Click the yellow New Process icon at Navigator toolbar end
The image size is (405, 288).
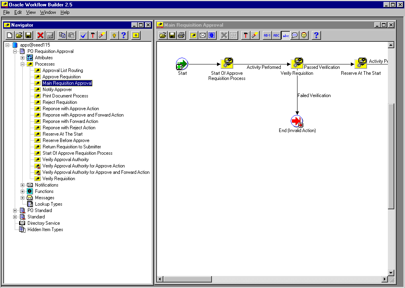[x=136, y=35]
